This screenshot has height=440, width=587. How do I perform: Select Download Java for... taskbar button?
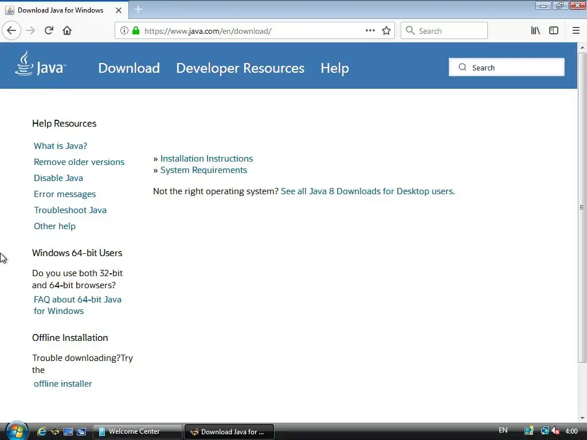pyautogui.click(x=229, y=432)
